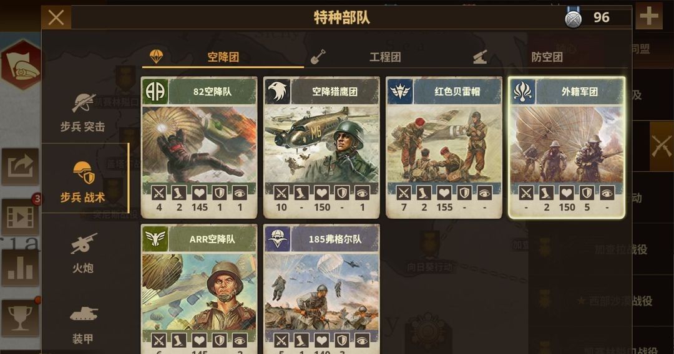Select the 82空降队 unit card
674x354 pixels.
coord(199,148)
